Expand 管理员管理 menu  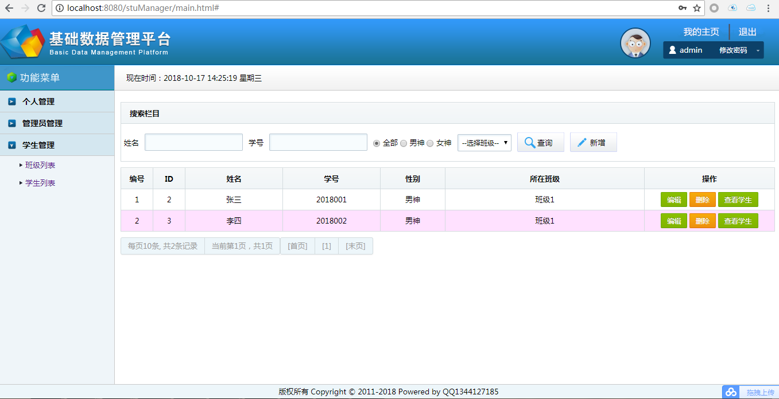pyautogui.click(x=57, y=123)
